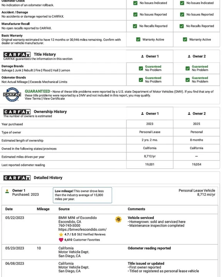The width and height of the screenshot is (222, 277).
Task: Click the Vehicle serviced comment
Action: click(141, 218)
